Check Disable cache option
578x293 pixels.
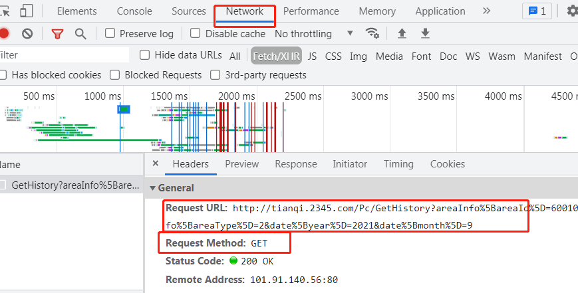tap(196, 33)
